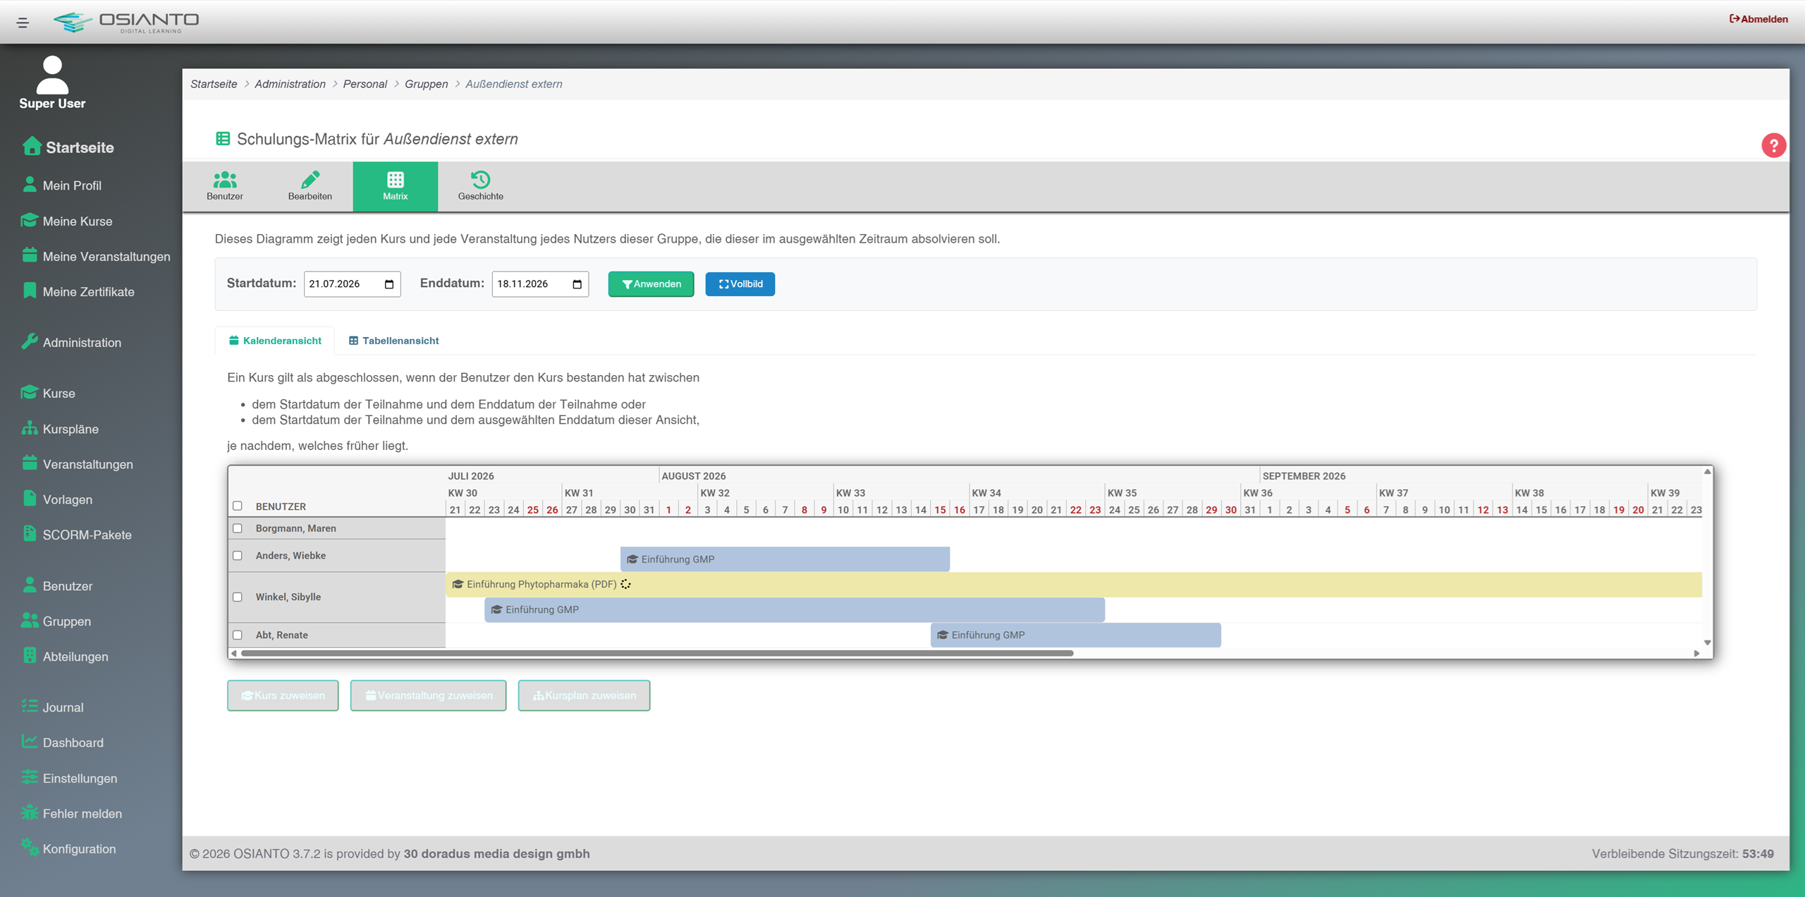Click the OSIANTO logo
This screenshot has height=897, width=1805.
(127, 22)
